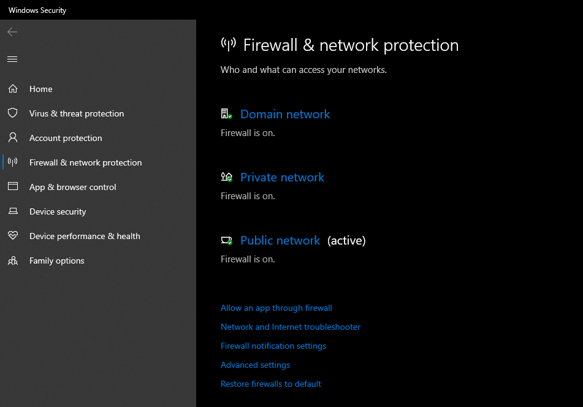Viewport: 583px width, 407px height.
Task: Click the Private network house icon
Action: coord(226,177)
